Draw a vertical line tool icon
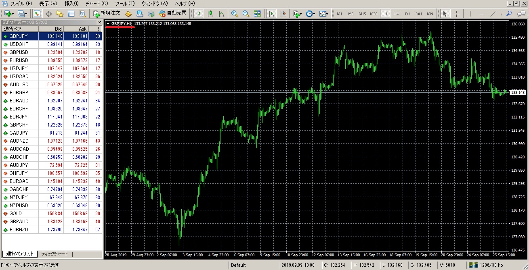The height and width of the screenshot is (270, 529). pos(470,14)
